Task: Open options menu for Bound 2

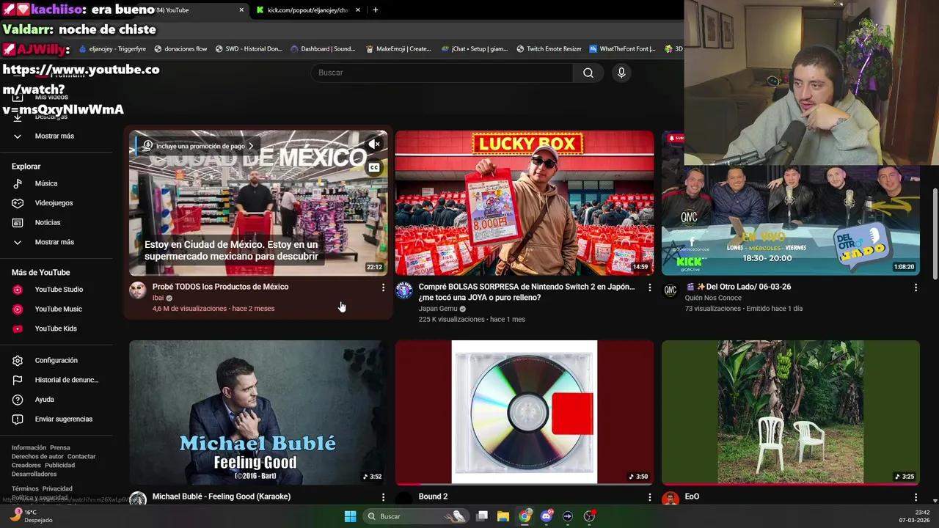Action: [649, 497]
